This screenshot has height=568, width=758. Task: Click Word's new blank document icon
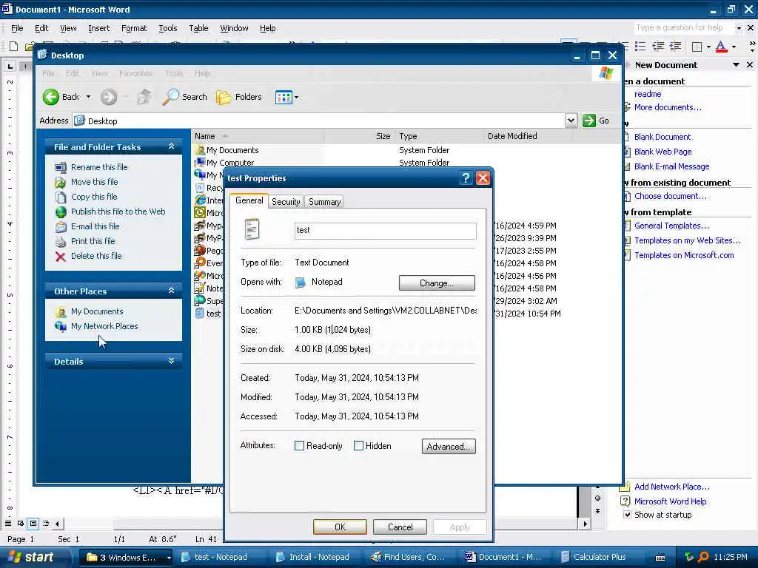pos(13,47)
